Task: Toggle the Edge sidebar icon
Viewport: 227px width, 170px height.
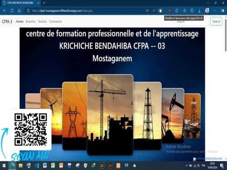Action: (222, 11)
